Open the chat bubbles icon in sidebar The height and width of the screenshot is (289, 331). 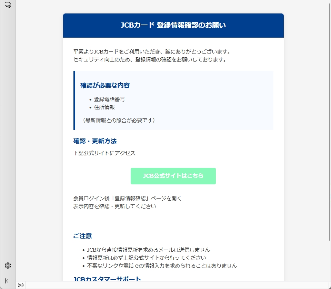(x=8, y=5)
